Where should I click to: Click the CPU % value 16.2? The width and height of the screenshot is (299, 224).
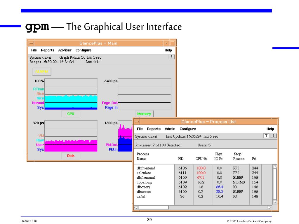click(201, 182)
